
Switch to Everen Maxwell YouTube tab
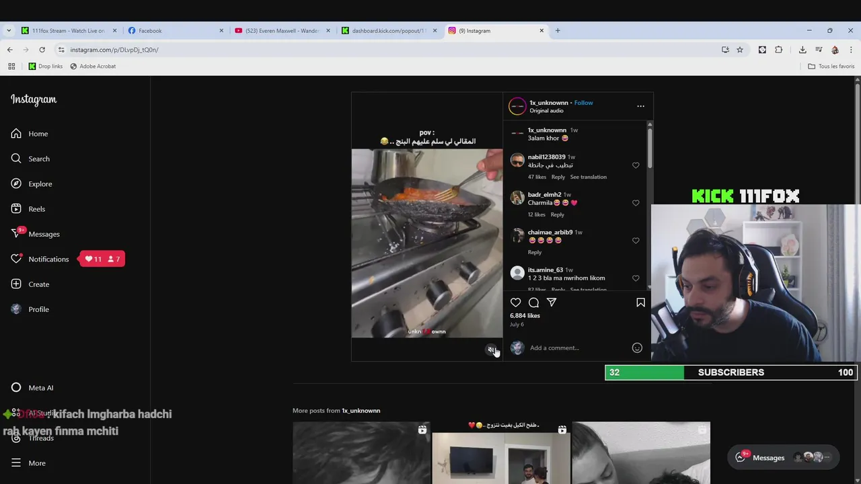tap(282, 30)
